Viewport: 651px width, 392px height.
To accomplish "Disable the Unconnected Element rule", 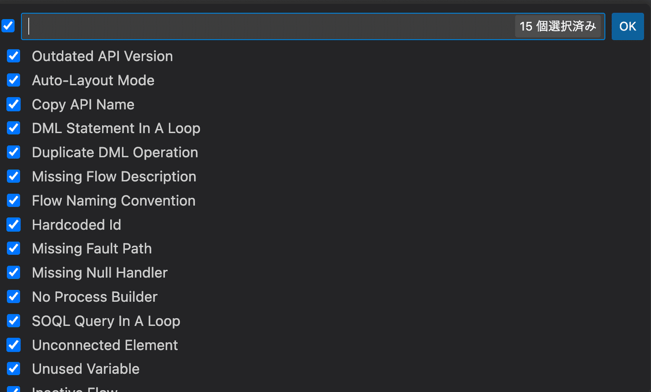I will click(13, 345).
